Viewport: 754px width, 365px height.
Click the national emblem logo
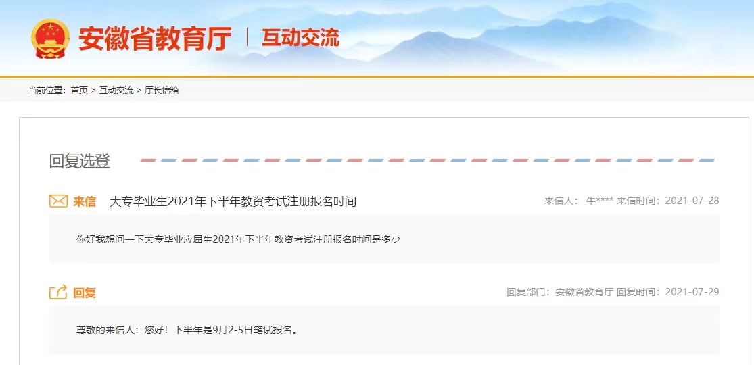(x=51, y=39)
